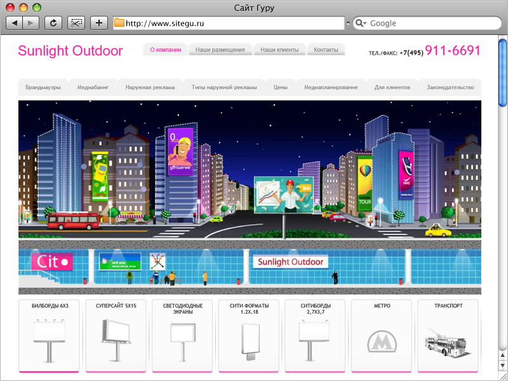This screenshot has width=508, height=381.
Task: Reload the page with the refresh button
Action: (x=53, y=23)
